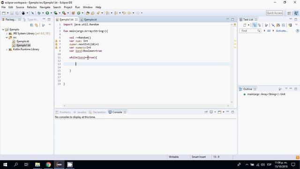This screenshot has width=300, height=169.
Task: Click the Activate... link in Task List
Action: (x=281, y=31)
